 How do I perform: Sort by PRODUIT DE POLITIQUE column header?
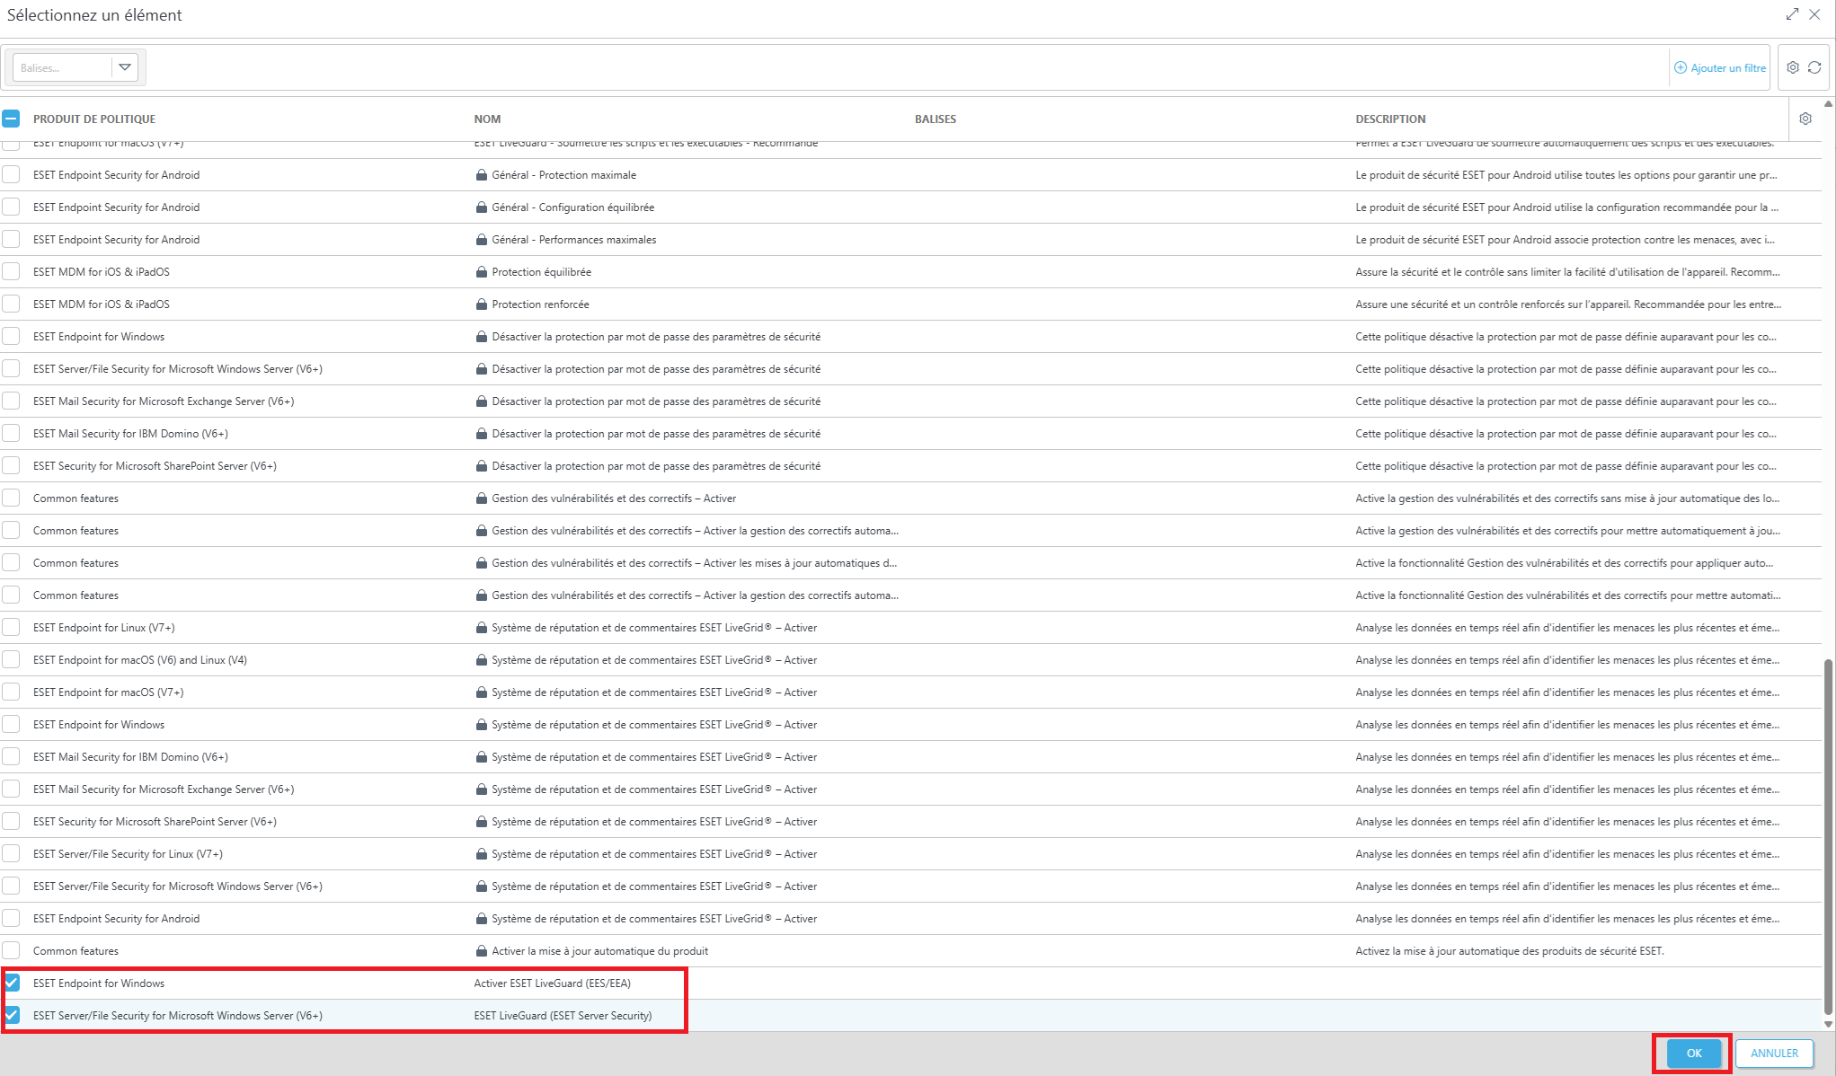[94, 119]
